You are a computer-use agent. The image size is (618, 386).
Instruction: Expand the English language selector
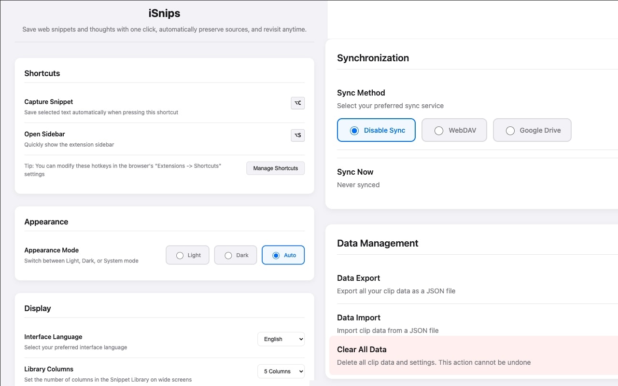[x=281, y=339]
